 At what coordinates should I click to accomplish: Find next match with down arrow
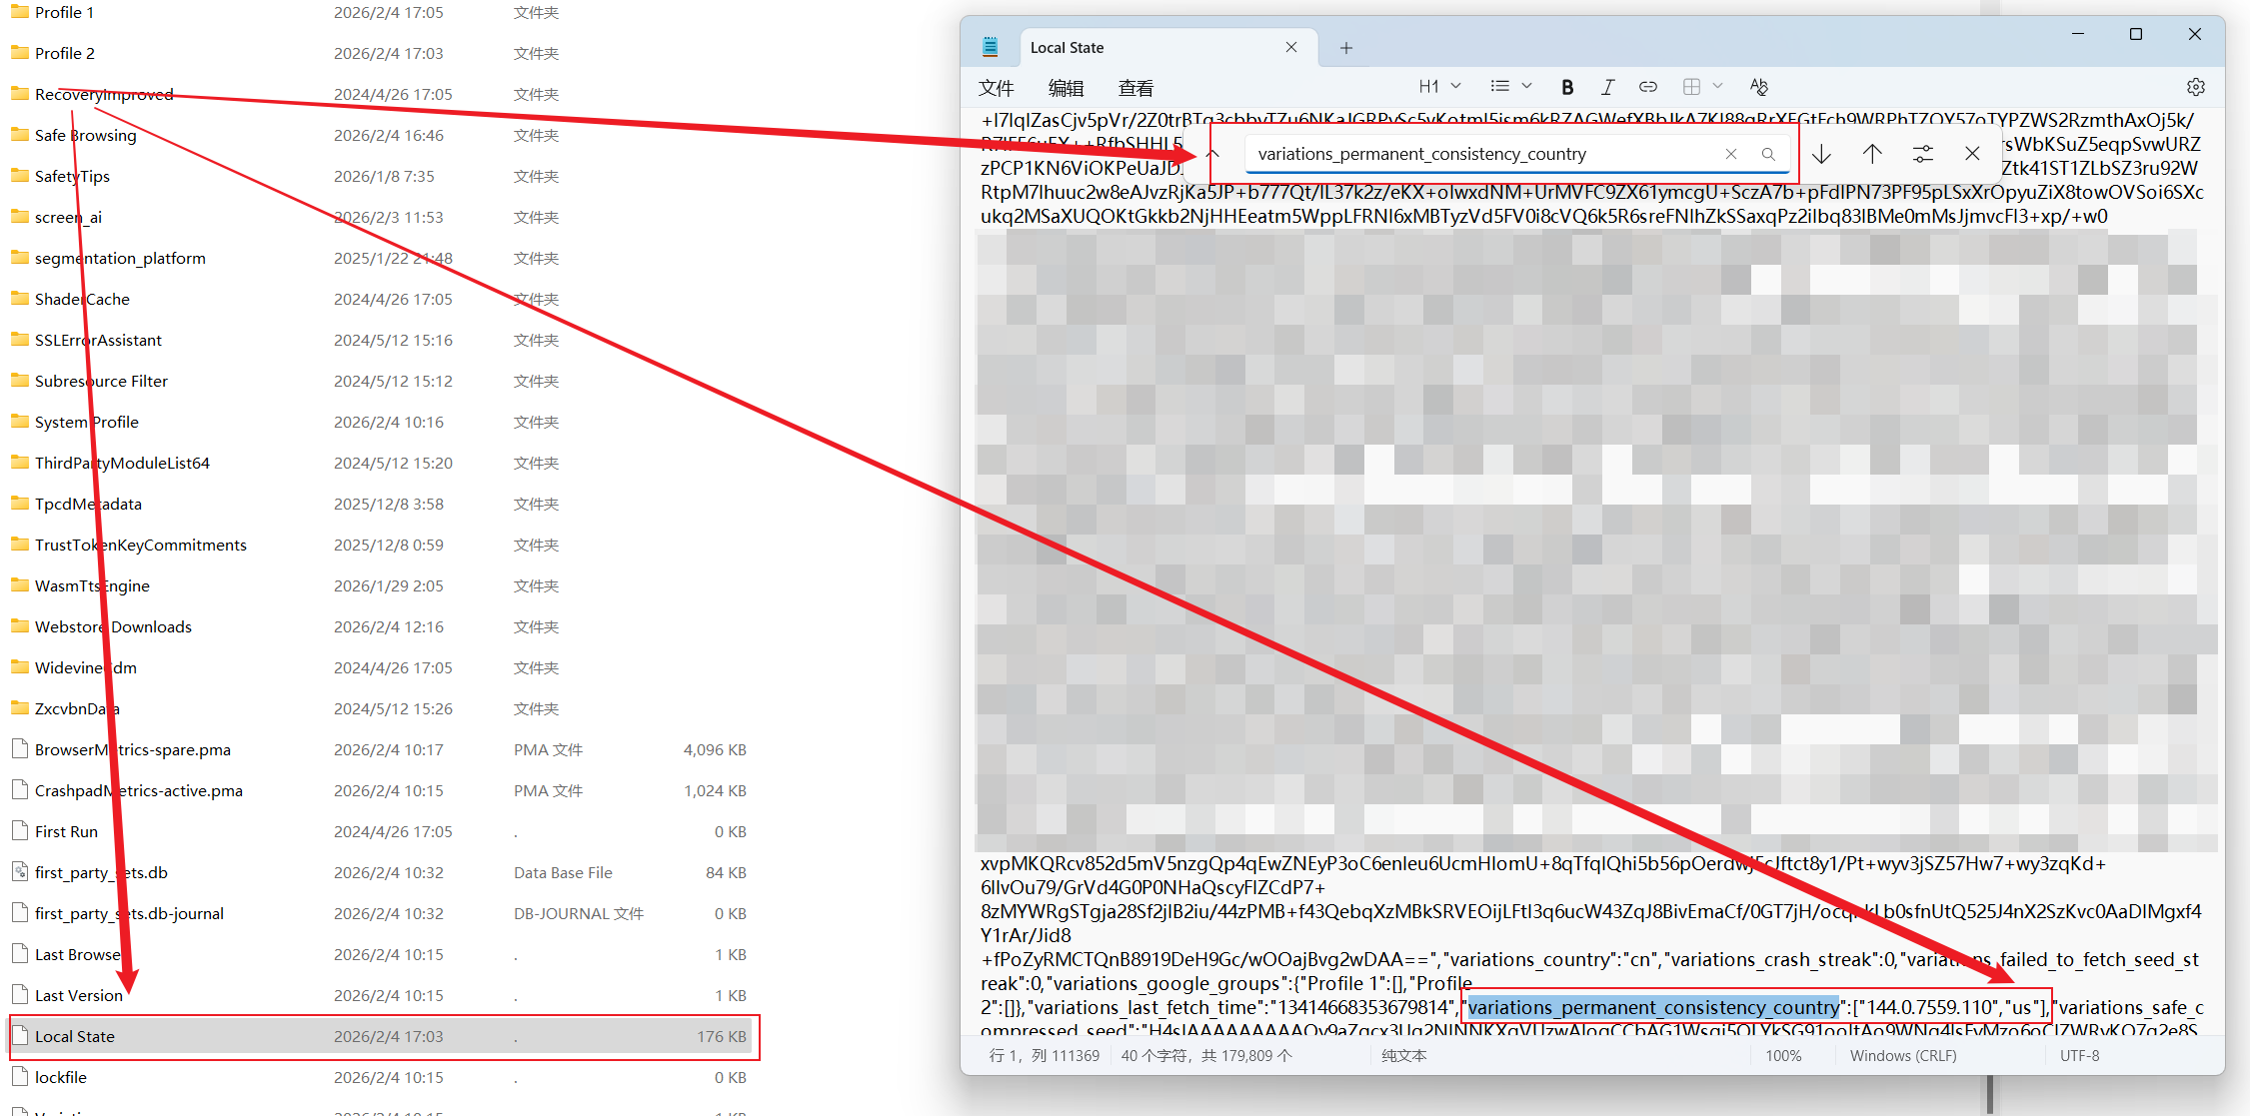[x=1821, y=154]
